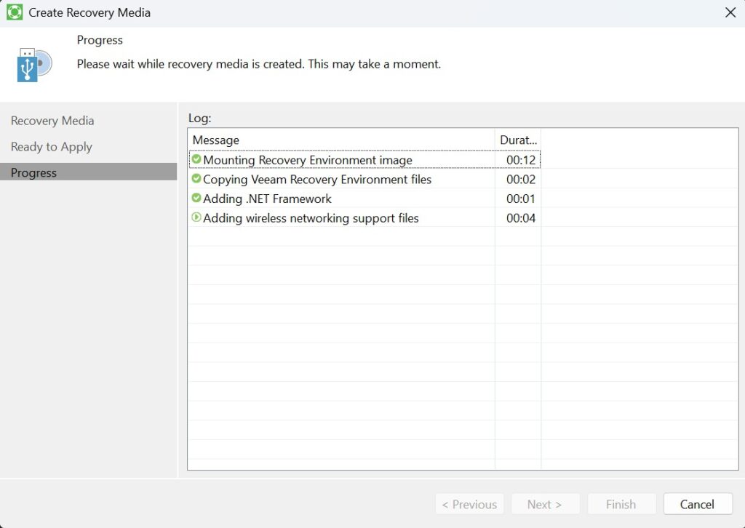Select the Recovery Media step in sidebar
The width and height of the screenshot is (745, 528).
pyautogui.click(x=52, y=121)
